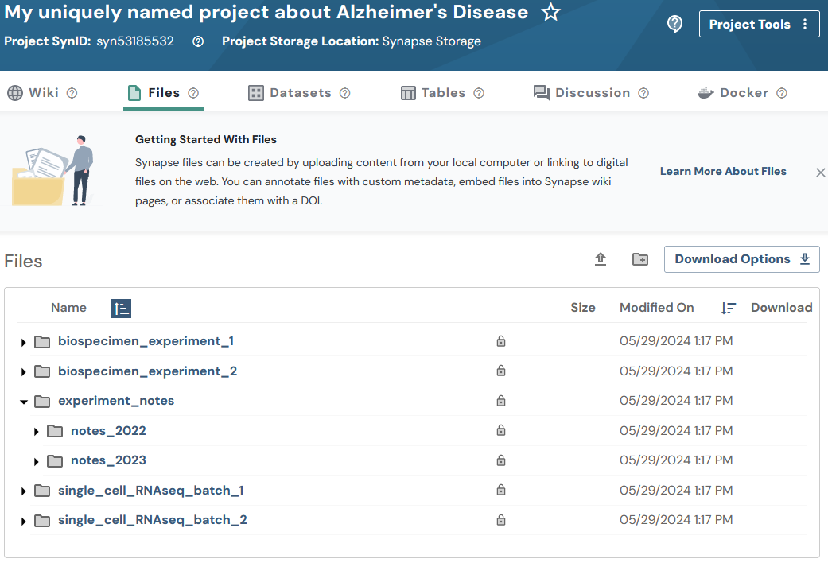This screenshot has height=563, width=828.
Task: Star the project as a favorite
Action: 551,13
